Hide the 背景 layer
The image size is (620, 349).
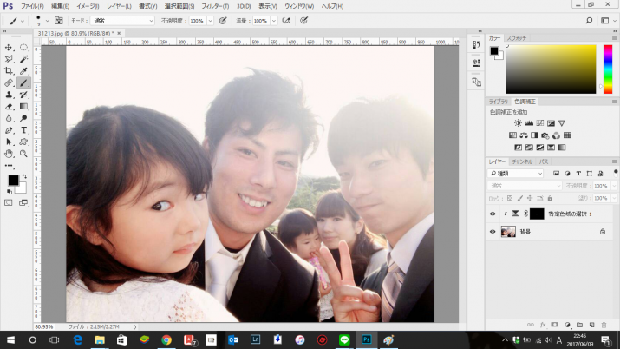point(493,232)
